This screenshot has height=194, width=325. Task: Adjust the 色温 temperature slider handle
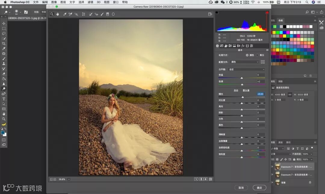pyautogui.click(x=242, y=78)
